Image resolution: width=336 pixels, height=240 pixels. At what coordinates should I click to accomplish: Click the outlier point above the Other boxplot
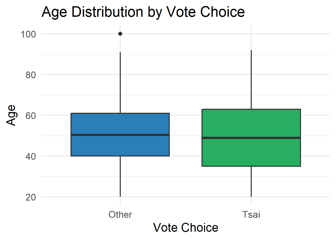click(120, 34)
